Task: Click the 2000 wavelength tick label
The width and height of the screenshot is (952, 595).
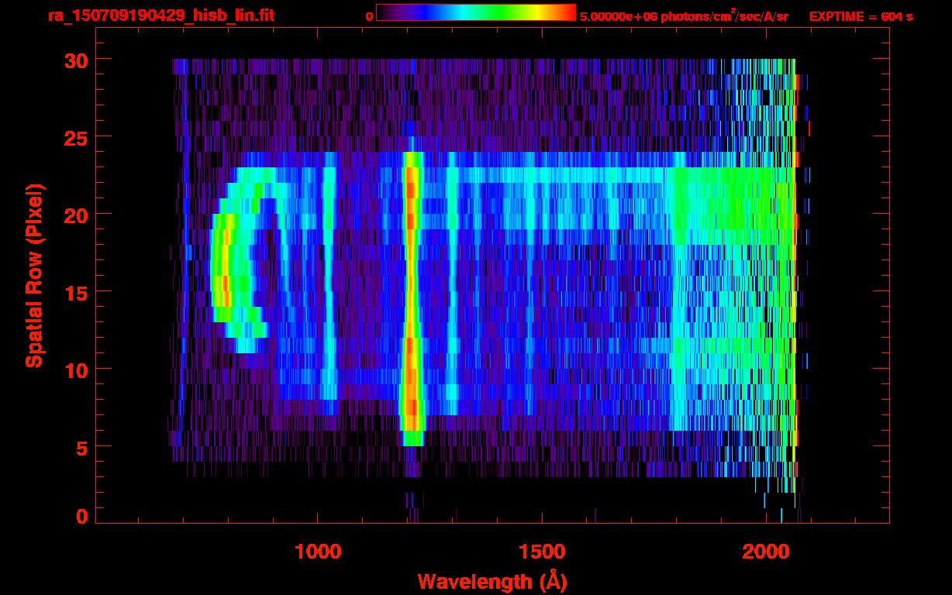Action: 765,551
